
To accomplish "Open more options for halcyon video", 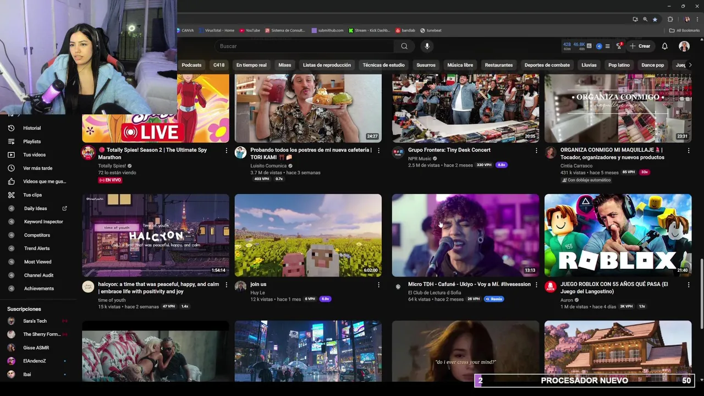I will (x=226, y=284).
